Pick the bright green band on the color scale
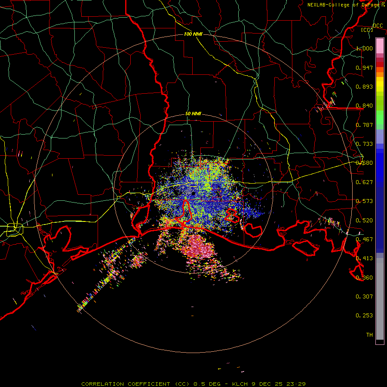Viewport: 387px width, 387px height. [x=380, y=117]
